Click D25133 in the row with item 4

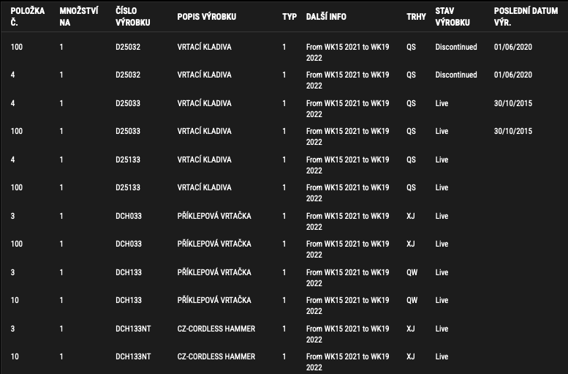click(x=128, y=160)
